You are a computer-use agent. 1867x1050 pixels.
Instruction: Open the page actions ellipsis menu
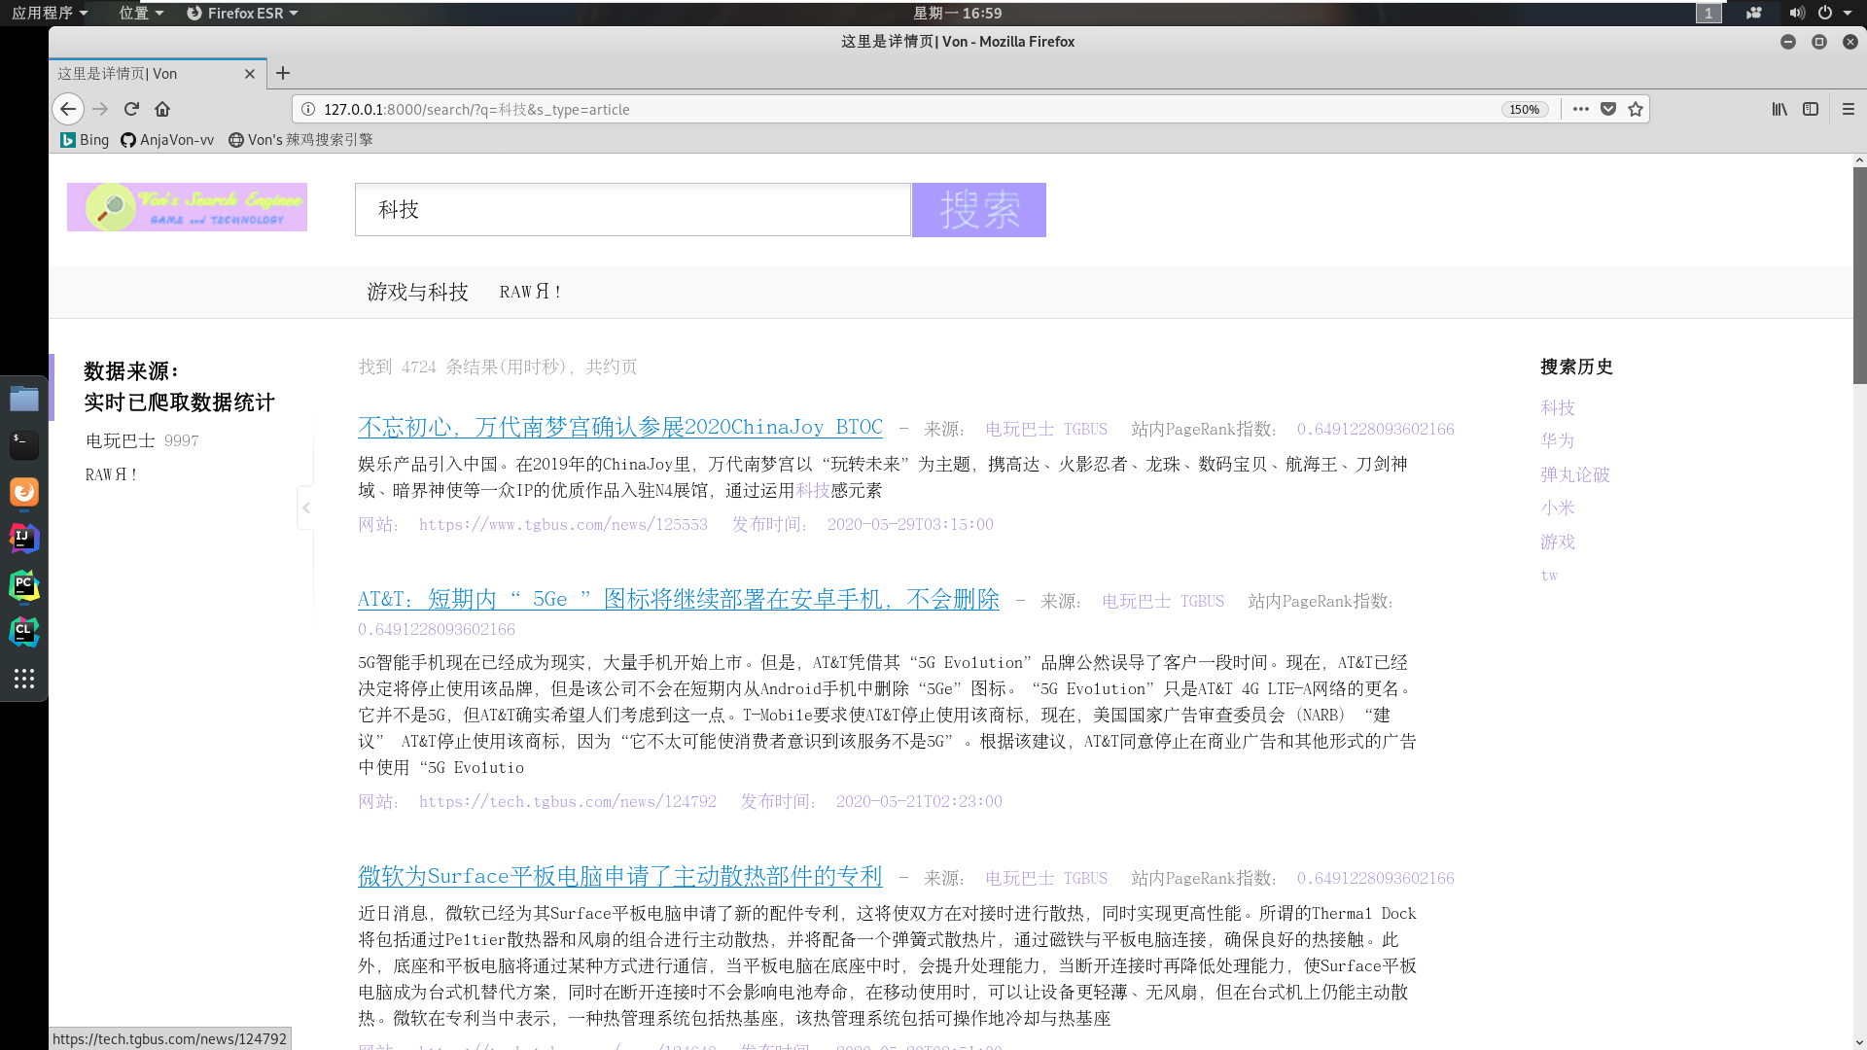point(1580,109)
